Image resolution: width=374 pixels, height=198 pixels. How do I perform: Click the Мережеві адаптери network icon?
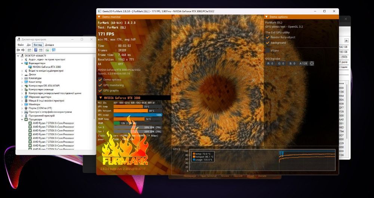tap(26, 97)
